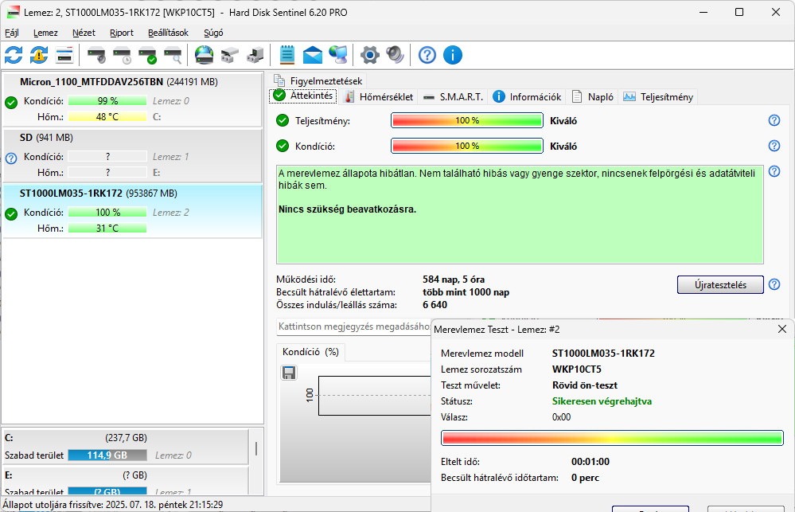Open the Beállítások menu
795x512 pixels.
point(169,33)
